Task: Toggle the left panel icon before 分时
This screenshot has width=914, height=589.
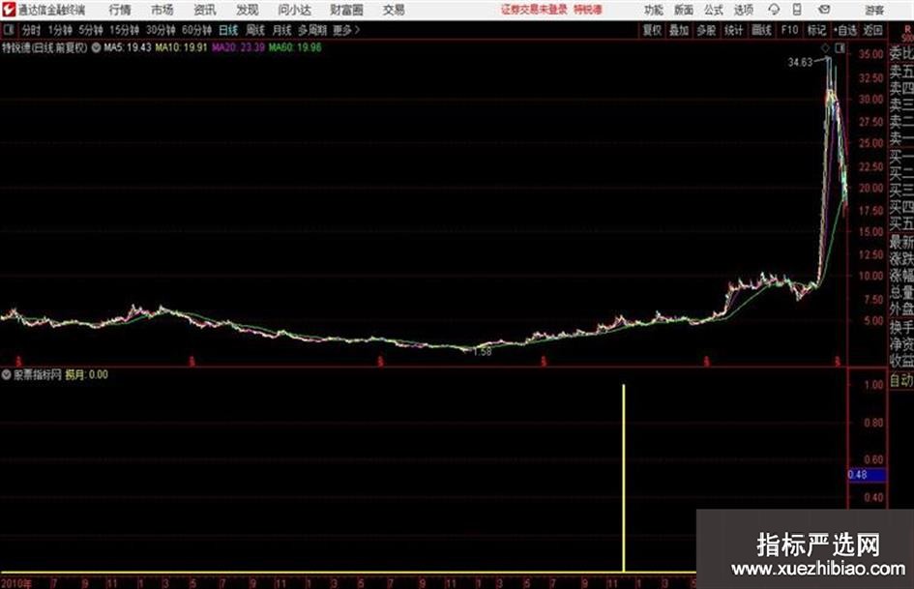Action: 8,30
